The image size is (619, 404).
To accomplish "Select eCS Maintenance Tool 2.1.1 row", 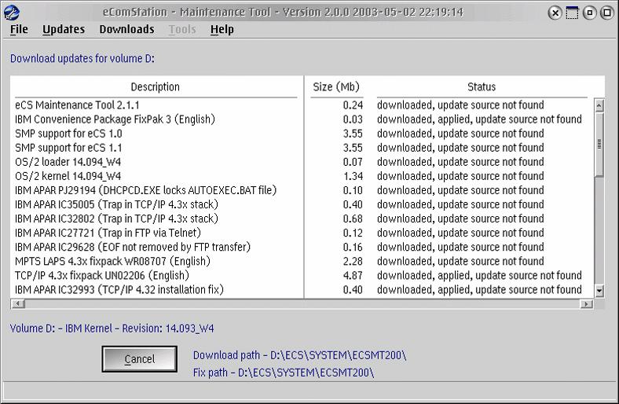I will [x=77, y=105].
